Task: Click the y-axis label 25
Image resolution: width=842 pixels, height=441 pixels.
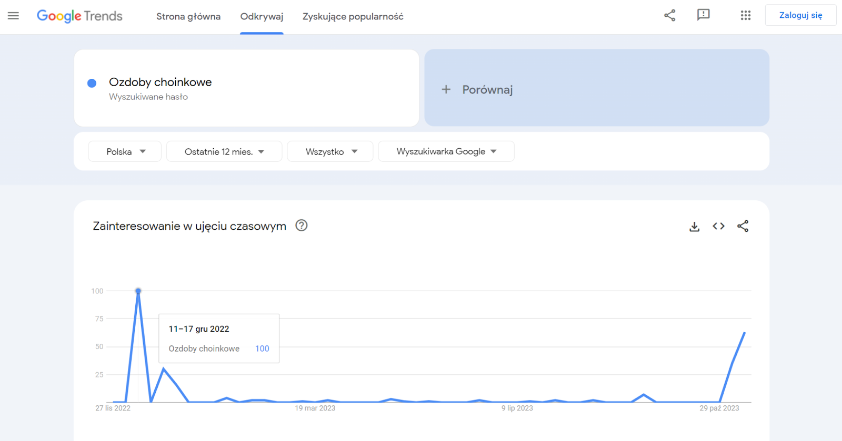Action: [x=99, y=375]
